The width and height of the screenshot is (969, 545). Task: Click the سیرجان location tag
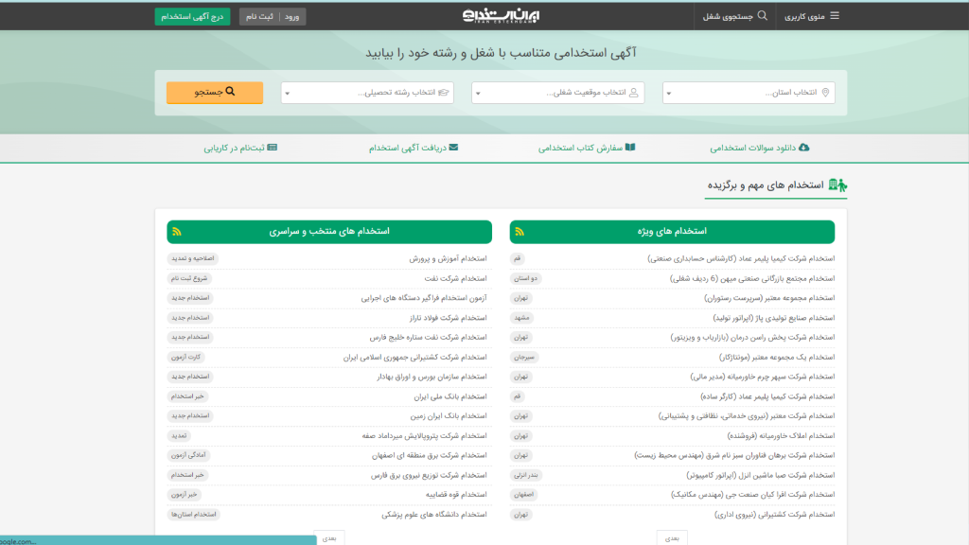pyautogui.click(x=524, y=357)
